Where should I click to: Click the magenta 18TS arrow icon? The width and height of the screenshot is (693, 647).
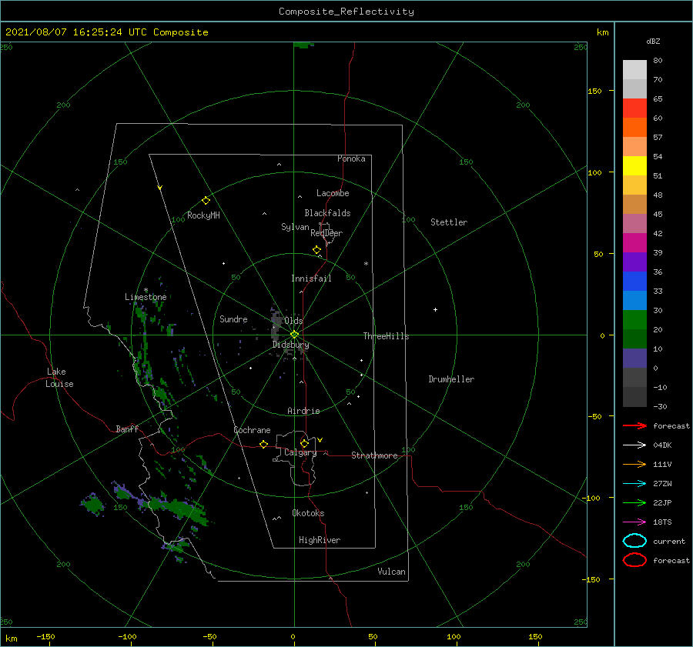tap(634, 522)
